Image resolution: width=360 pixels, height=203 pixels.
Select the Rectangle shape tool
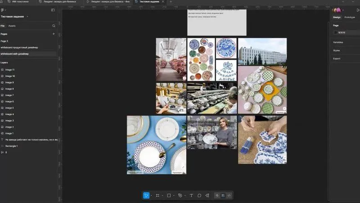[169, 195]
